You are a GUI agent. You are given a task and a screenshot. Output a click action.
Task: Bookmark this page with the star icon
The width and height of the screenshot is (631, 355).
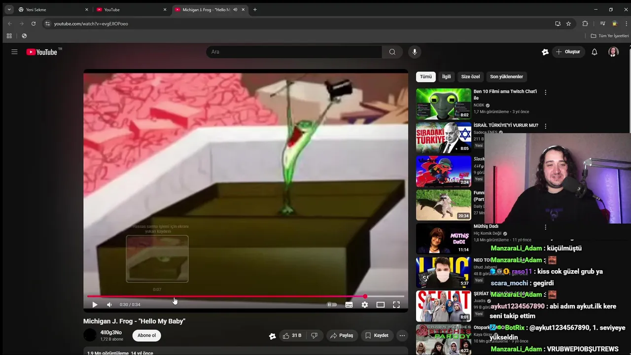click(568, 23)
